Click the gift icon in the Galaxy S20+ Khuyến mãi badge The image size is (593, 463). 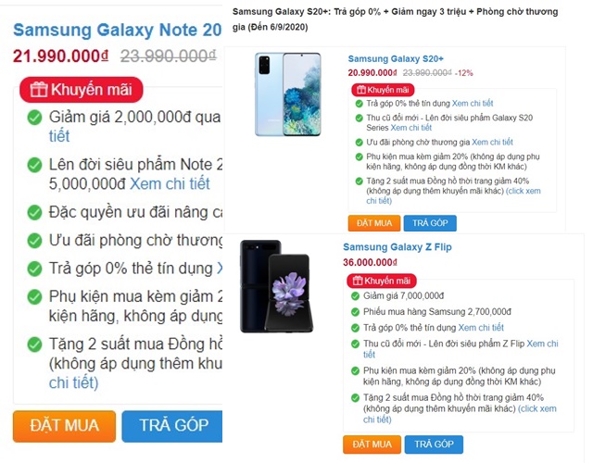pyautogui.click(x=361, y=90)
